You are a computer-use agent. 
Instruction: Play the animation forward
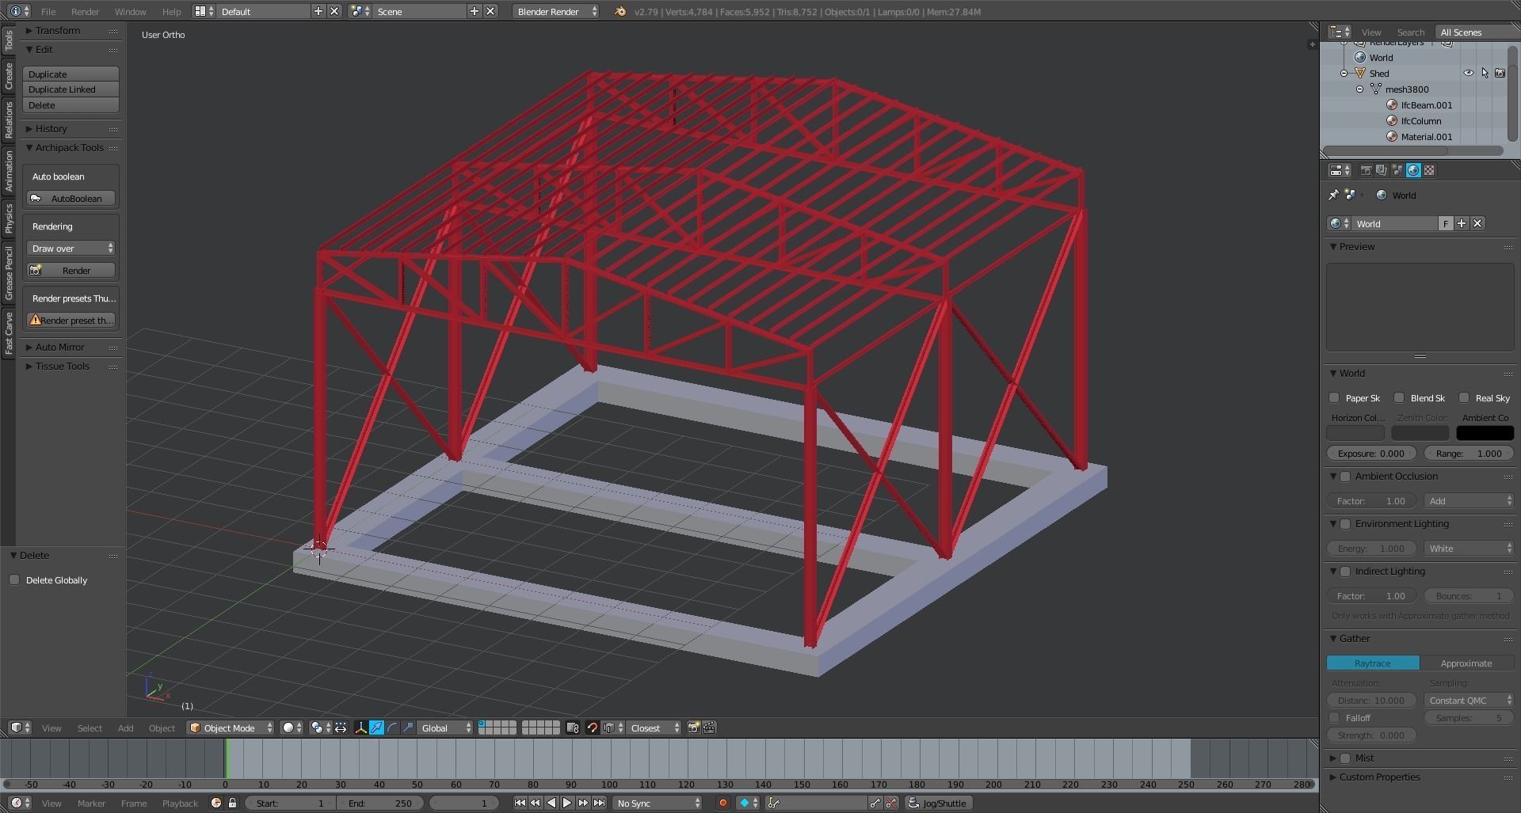pyautogui.click(x=567, y=803)
